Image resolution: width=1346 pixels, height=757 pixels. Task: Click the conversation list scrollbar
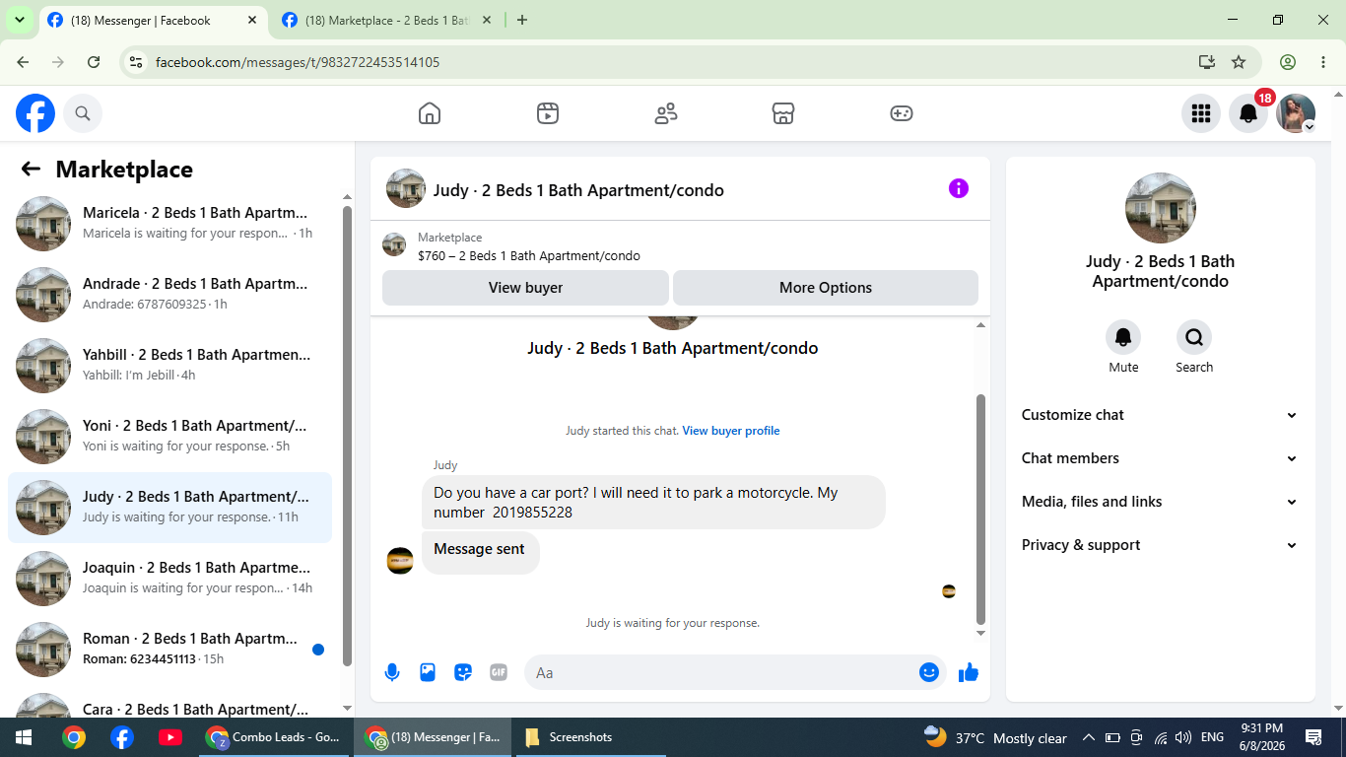click(347, 436)
